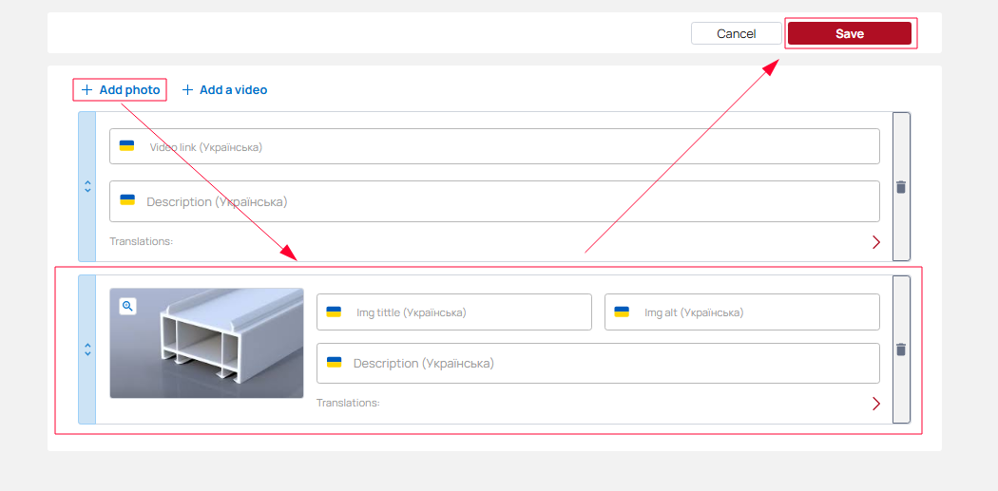The height and width of the screenshot is (491, 998).
Task: Click the plus icon beside Add a video
Action: coord(187,89)
